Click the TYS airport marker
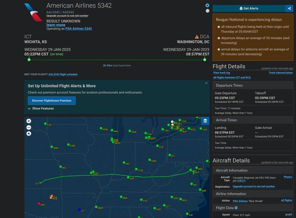 [141, 200]
